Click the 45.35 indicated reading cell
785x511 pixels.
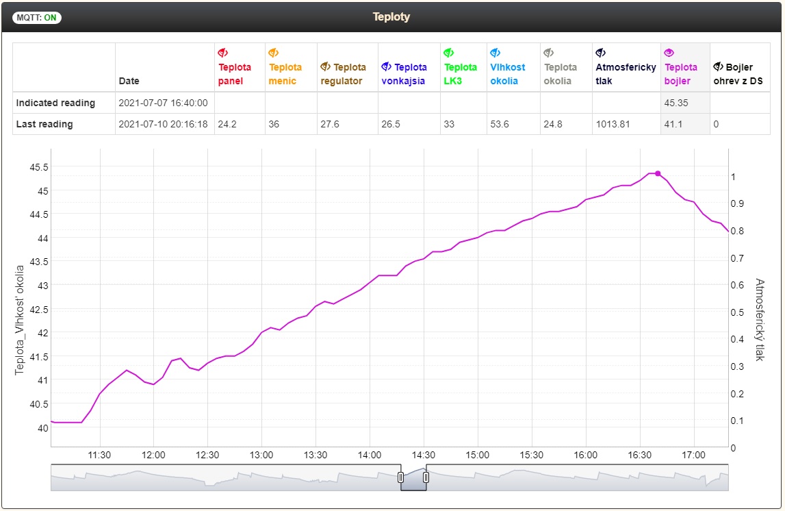[x=675, y=103]
